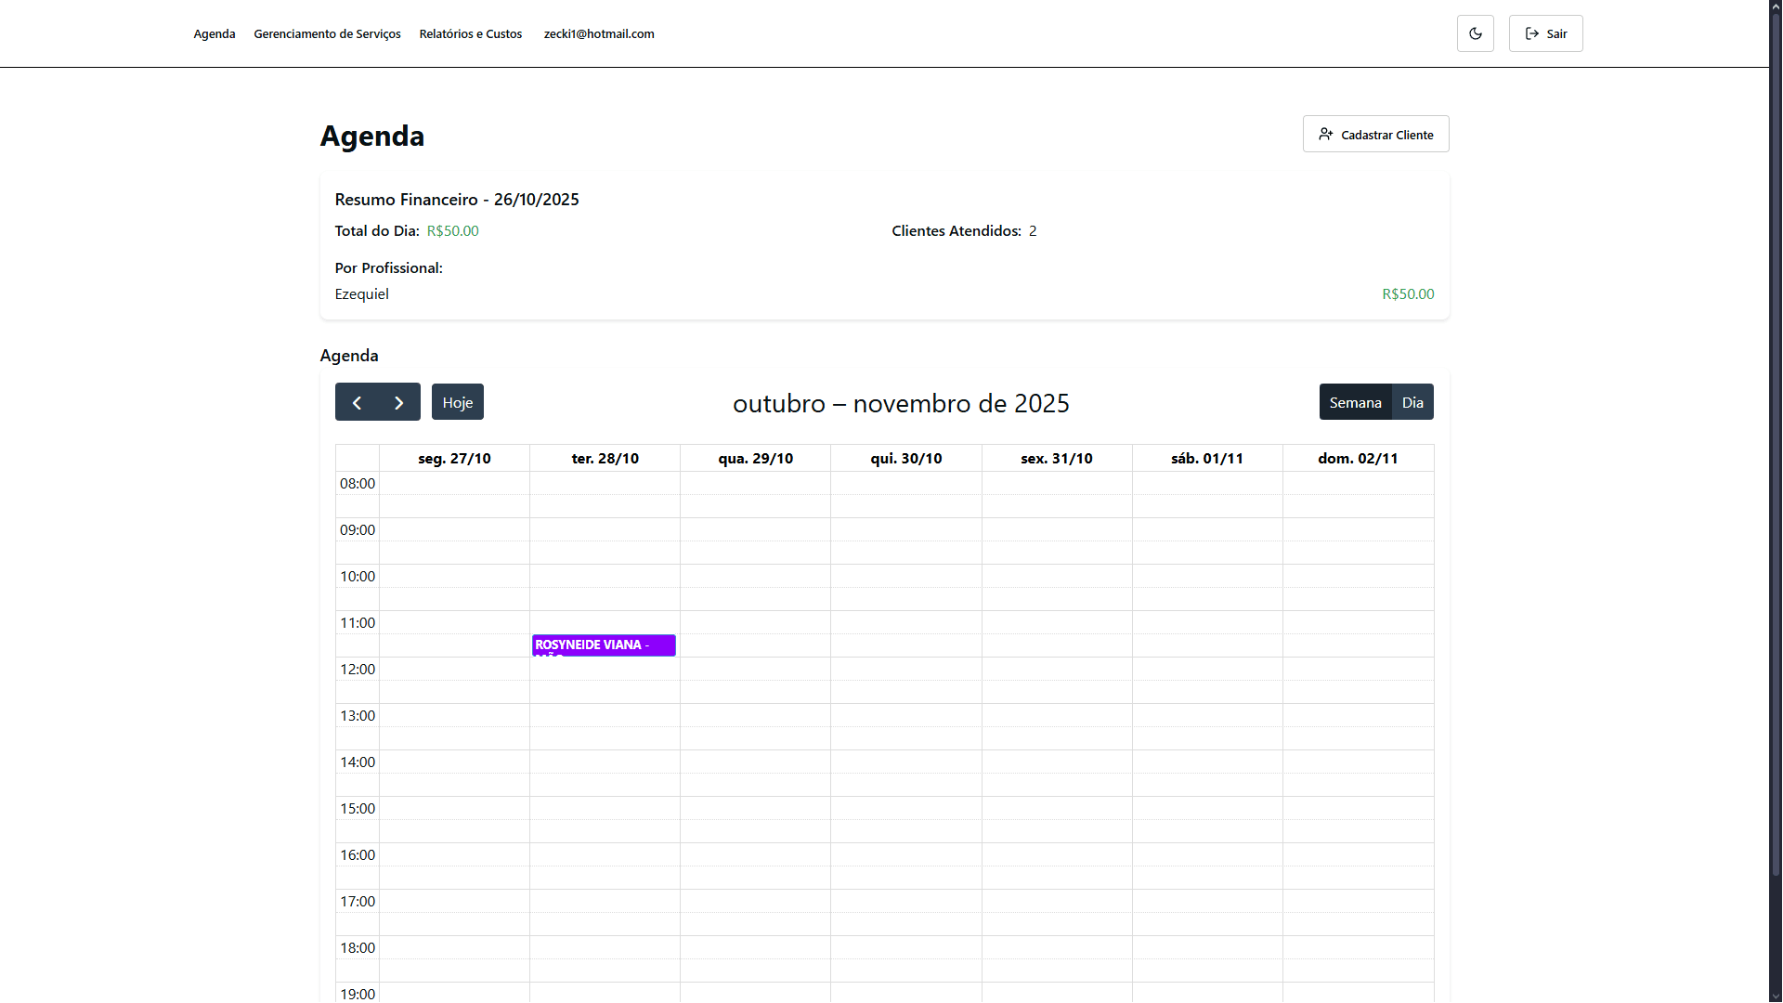Image resolution: width=1783 pixels, height=1003 pixels.
Task: Click the page's vertical scrollbar thumb
Action: coord(1776,446)
